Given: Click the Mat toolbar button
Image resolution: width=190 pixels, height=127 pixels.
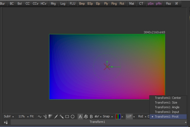Looking at the screenshot, I should [131, 4].
